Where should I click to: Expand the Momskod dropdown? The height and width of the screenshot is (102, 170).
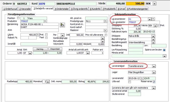pos(48,82)
